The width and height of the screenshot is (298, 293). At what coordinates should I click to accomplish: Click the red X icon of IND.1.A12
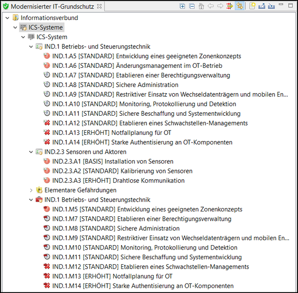coord(47,123)
